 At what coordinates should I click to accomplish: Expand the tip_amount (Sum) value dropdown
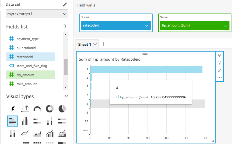coord(195,25)
